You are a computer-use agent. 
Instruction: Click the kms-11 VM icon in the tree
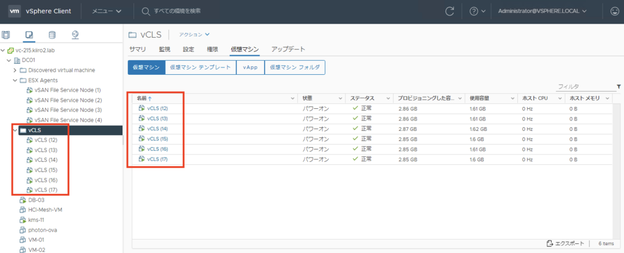pos(23,220)
